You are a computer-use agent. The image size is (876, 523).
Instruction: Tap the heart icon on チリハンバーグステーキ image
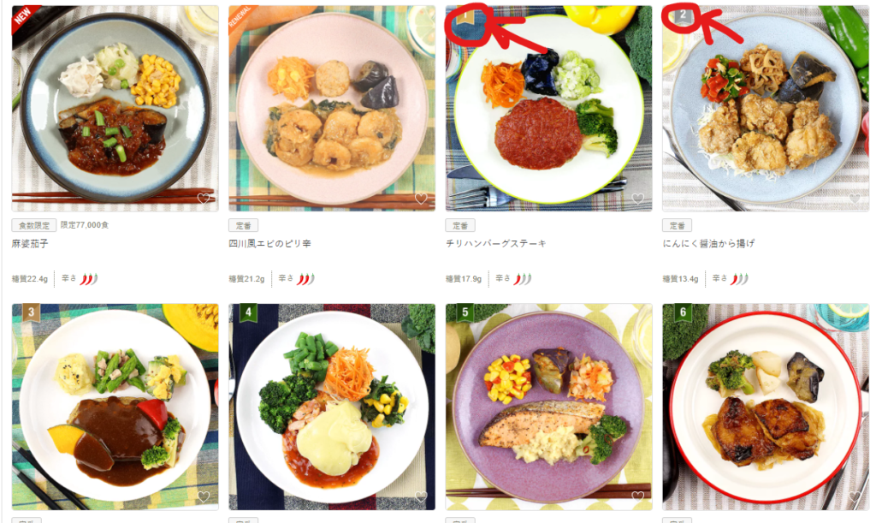tap(637, 199)
